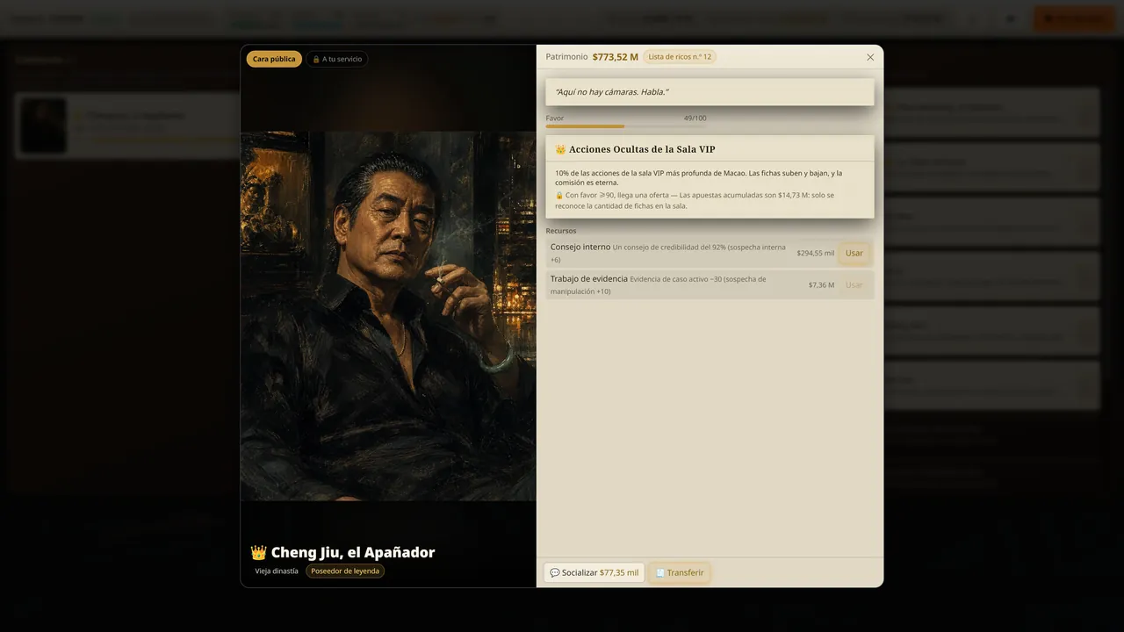Image resolution: width=1124 pixels, height=632 pixels.
Task: Click the crown icon beside Cheng Jiu's name
Action: tap(258, 553)
